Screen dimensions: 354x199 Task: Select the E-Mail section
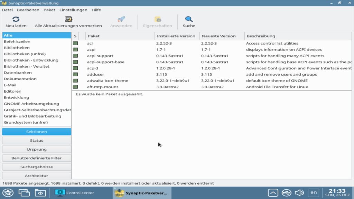[37, 85]
